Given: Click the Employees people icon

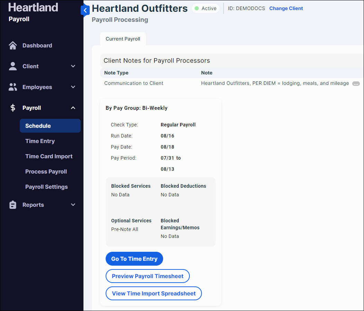Looking at the screenshot, I should click(x=13, y=87).
